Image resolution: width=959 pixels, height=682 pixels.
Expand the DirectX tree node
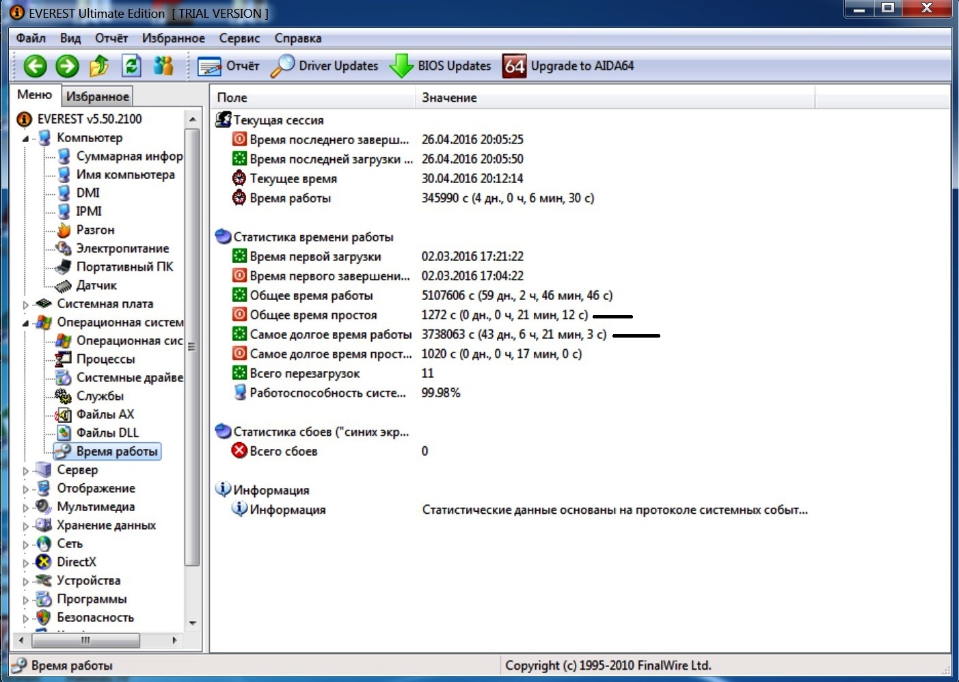[x=26, y=563]
